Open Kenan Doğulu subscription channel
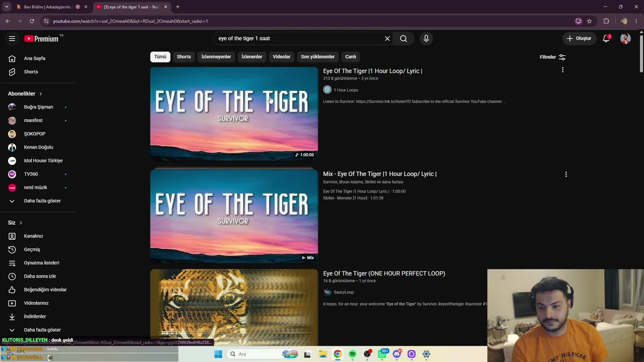Viewport: 644px width, 362px height. click(39, 147)
